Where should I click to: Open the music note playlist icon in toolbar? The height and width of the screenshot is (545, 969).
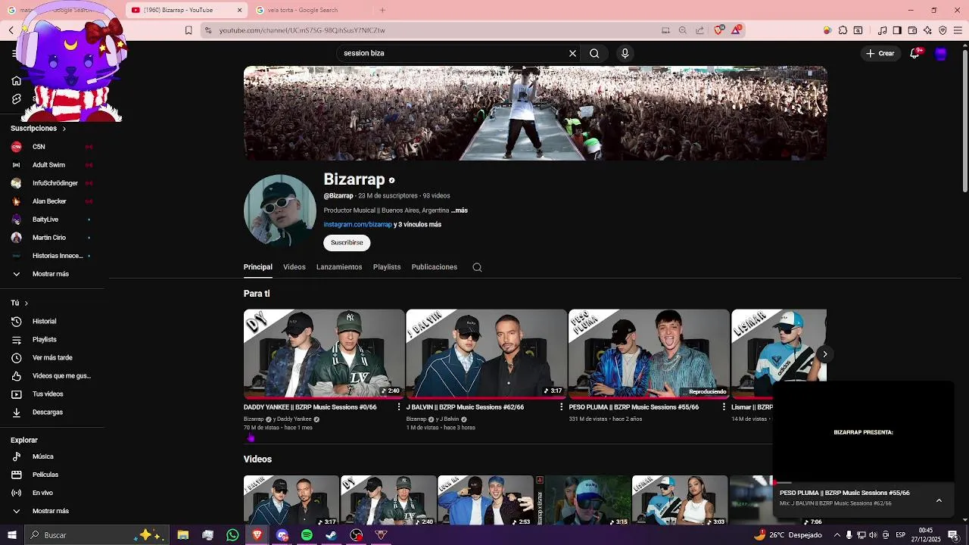(882, 30)
